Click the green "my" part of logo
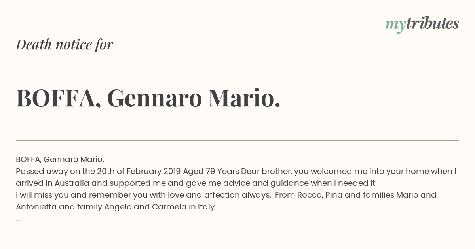The width and height of the screenshot is (475, 249). pos(395,25)
